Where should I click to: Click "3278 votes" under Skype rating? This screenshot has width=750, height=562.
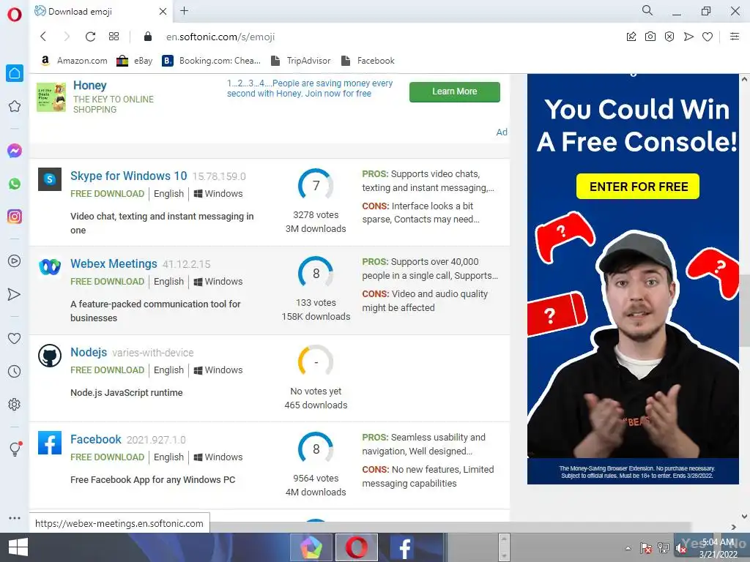(x=316, y=215)
